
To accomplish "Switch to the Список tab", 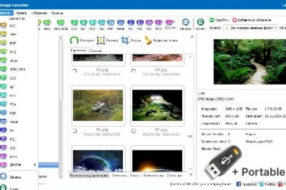I will (96, 51).
